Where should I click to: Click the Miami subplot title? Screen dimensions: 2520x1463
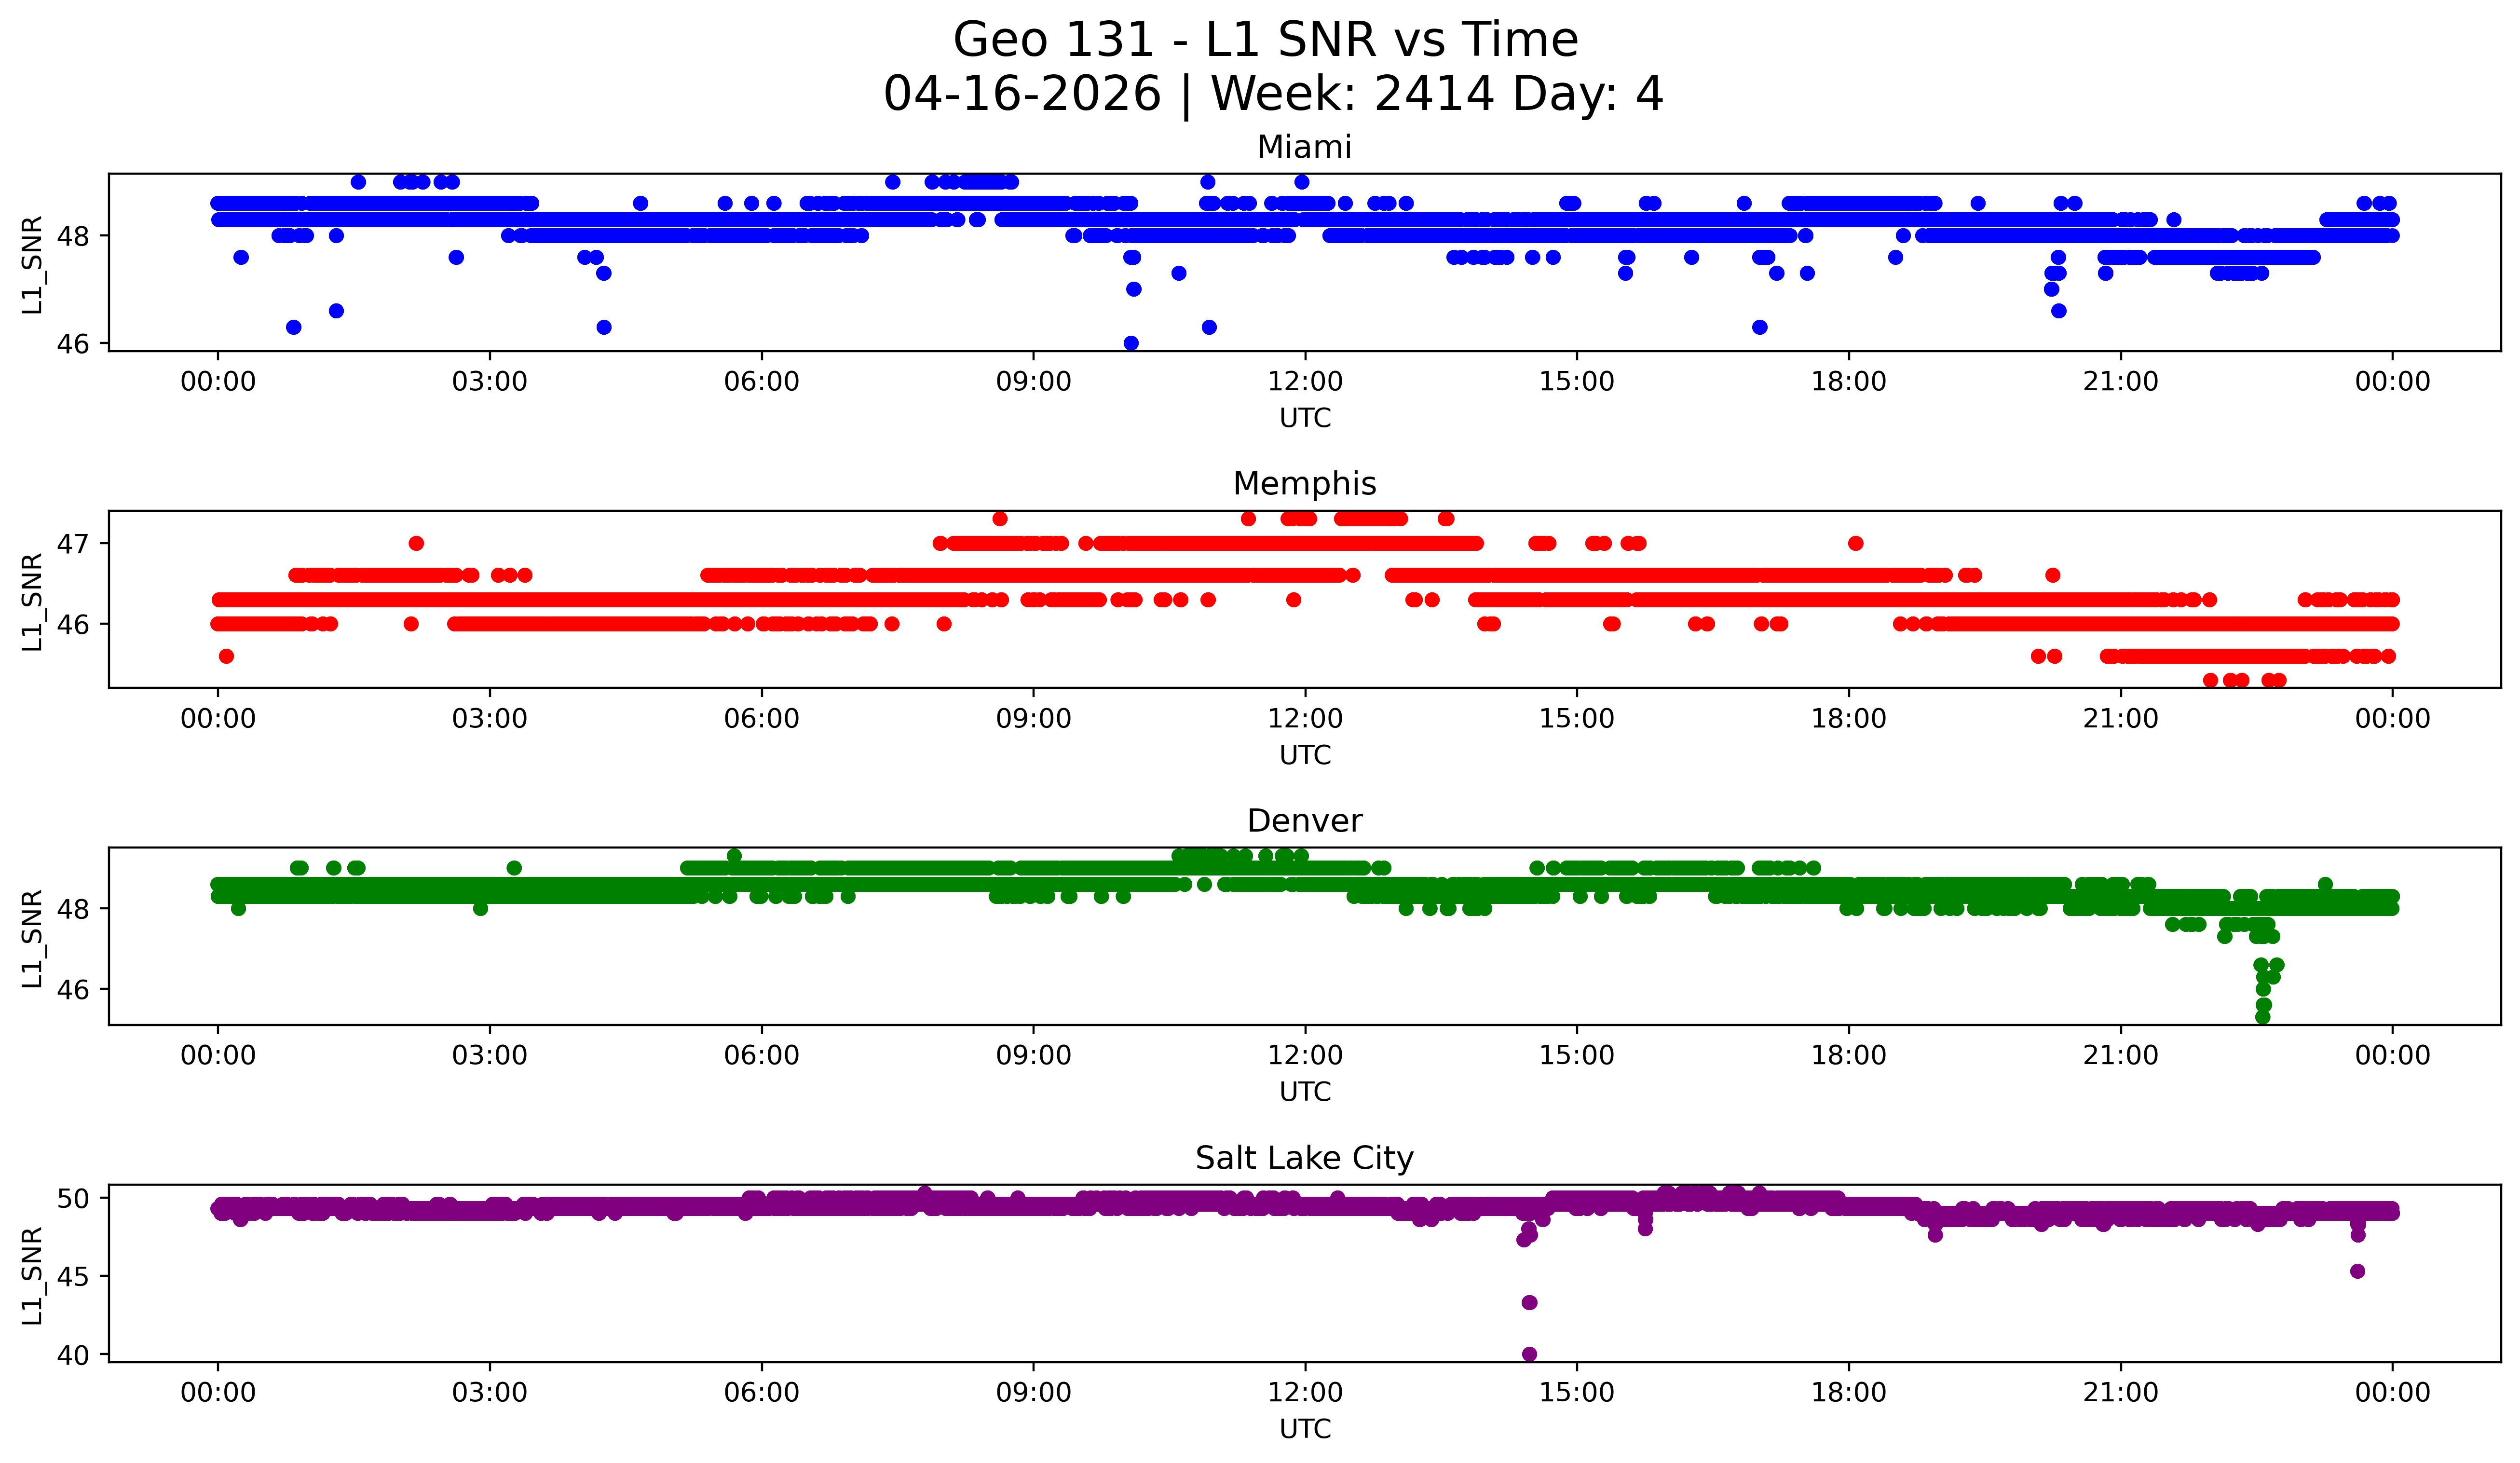coord(1304,147)
